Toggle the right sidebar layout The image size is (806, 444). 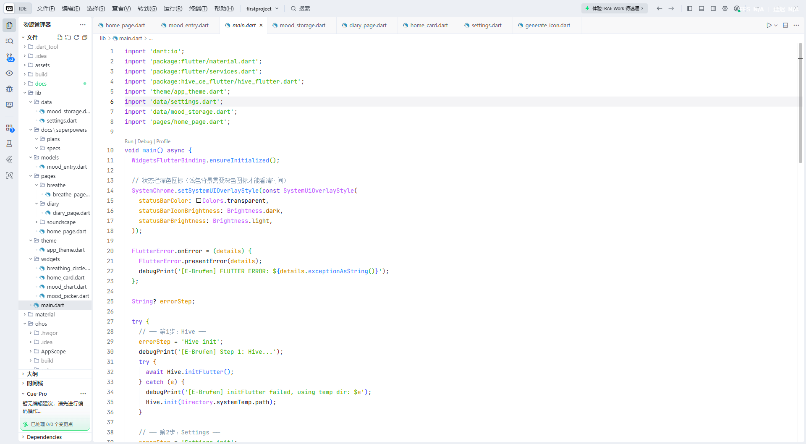click(x=713, y=8)
